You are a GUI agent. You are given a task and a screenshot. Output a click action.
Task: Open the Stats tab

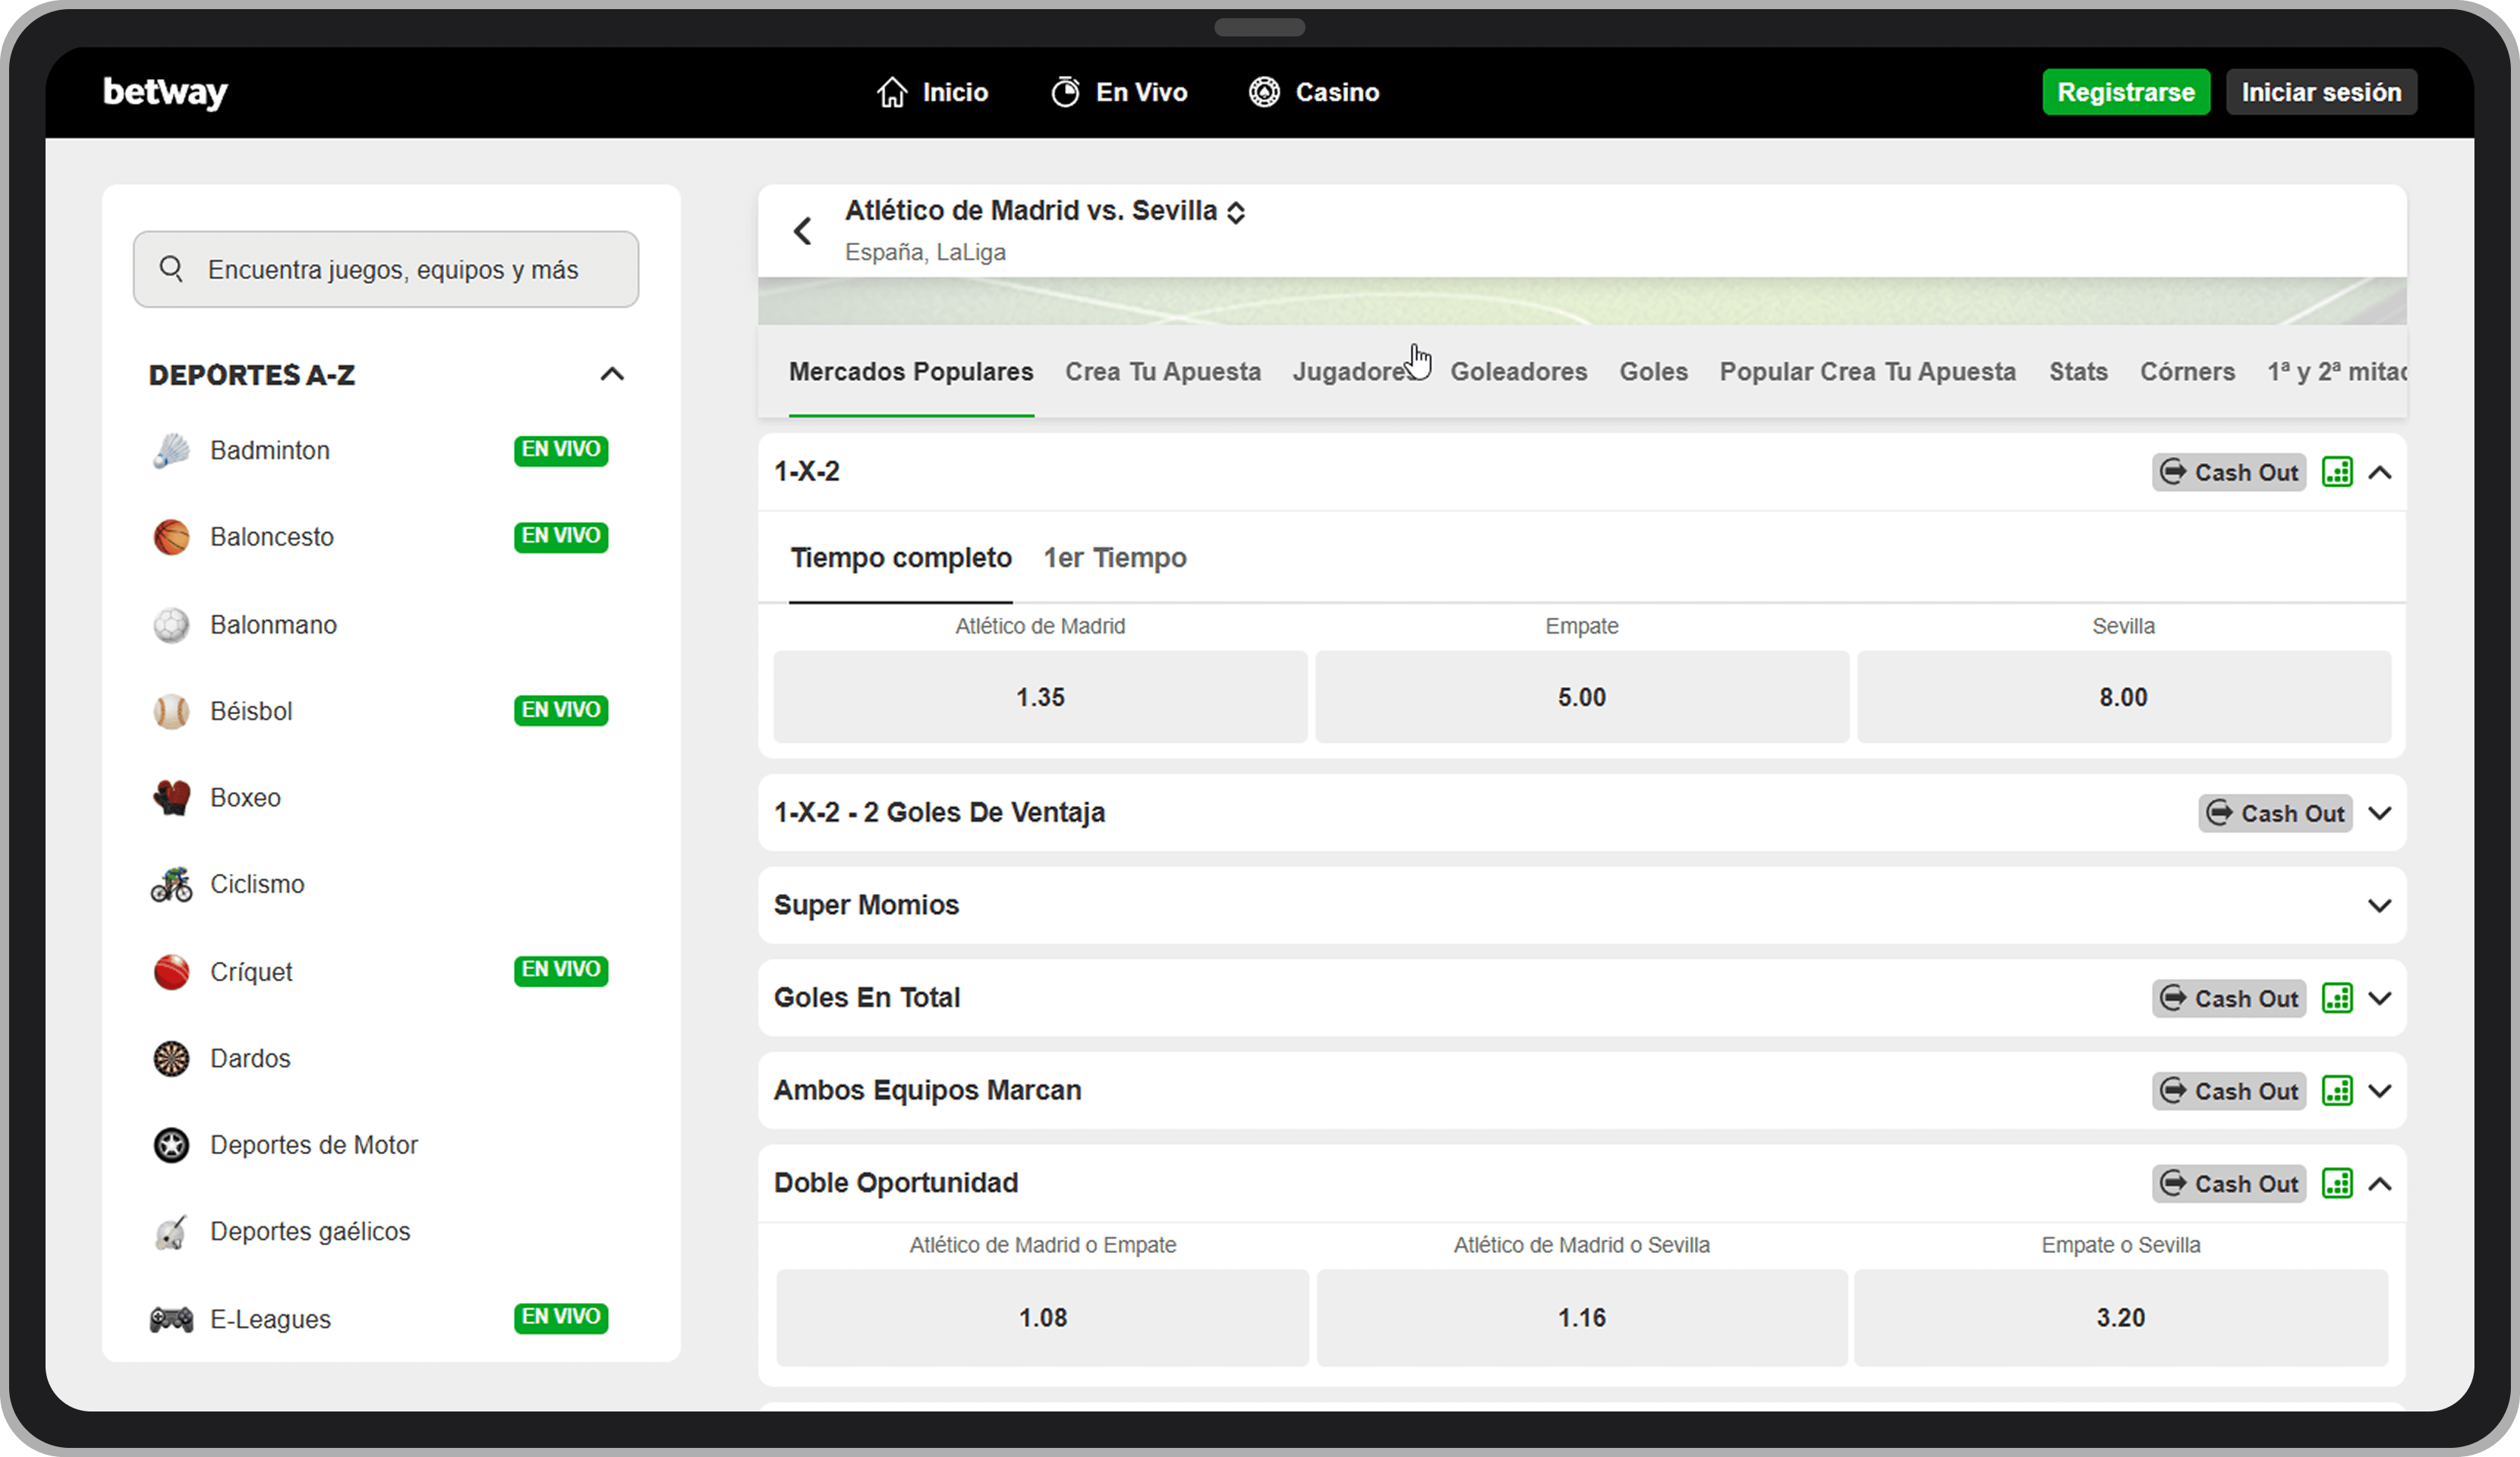pos(2078,372)
